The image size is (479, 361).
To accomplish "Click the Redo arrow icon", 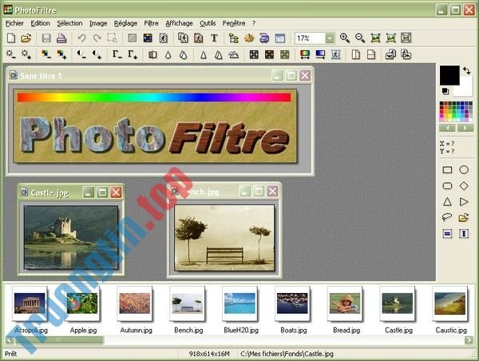I will [x=97, y=38].
